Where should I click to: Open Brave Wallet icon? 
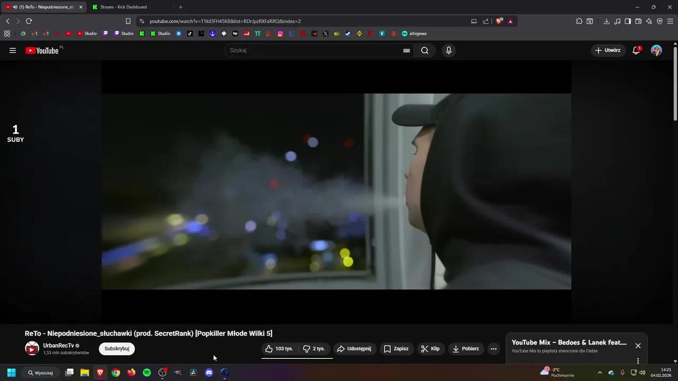pos(638,21)
